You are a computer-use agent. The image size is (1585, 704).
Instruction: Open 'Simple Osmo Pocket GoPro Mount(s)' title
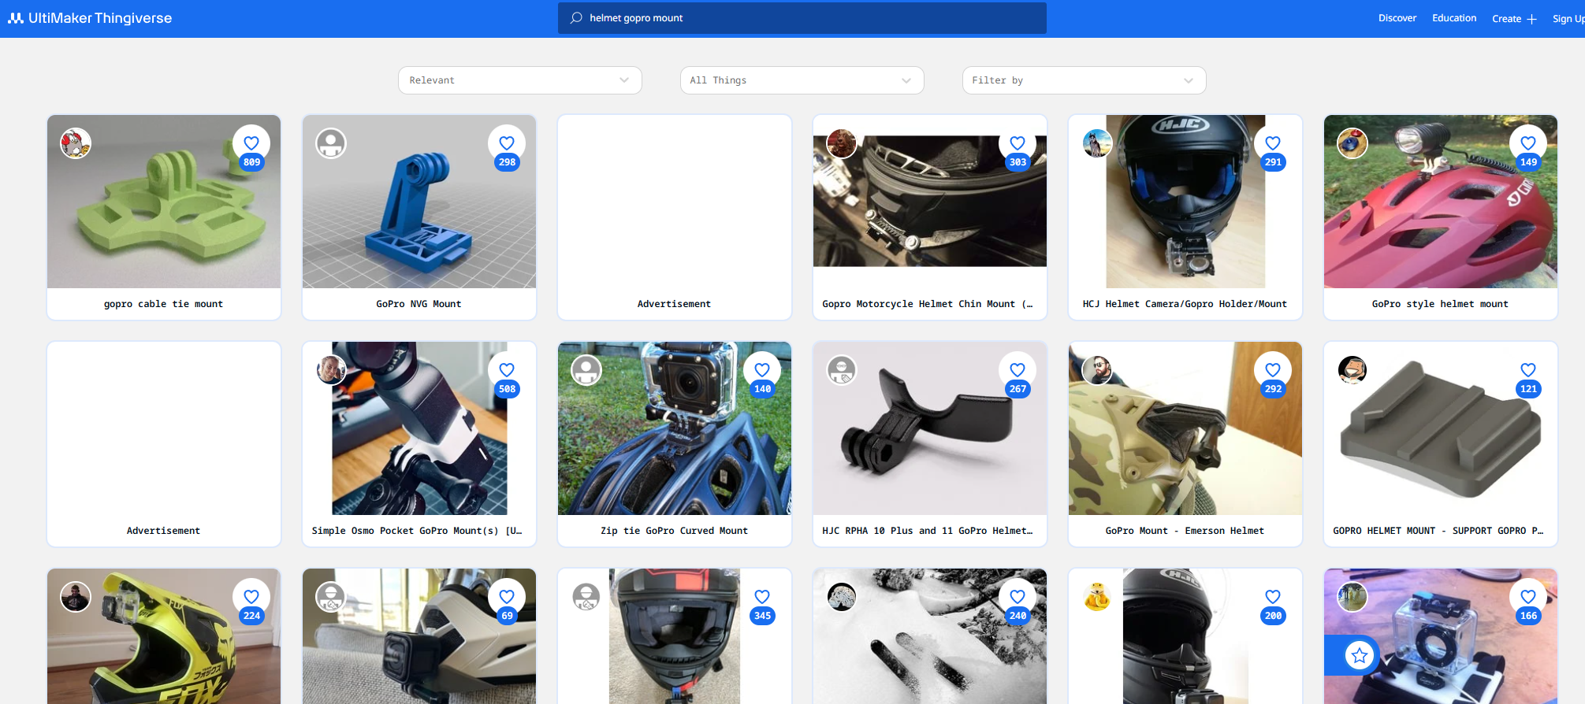tap(417, 531)
